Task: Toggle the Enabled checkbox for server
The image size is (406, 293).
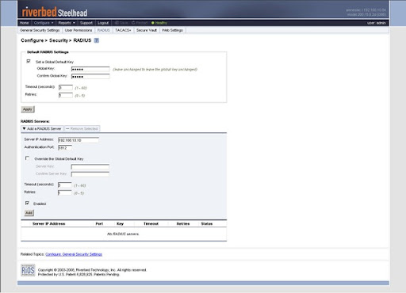Action: (27, 203)
